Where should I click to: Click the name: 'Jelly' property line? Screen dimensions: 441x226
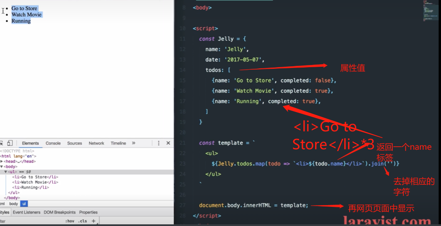coord(227,49)
